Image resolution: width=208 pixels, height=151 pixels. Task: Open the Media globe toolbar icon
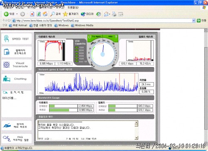87,14
